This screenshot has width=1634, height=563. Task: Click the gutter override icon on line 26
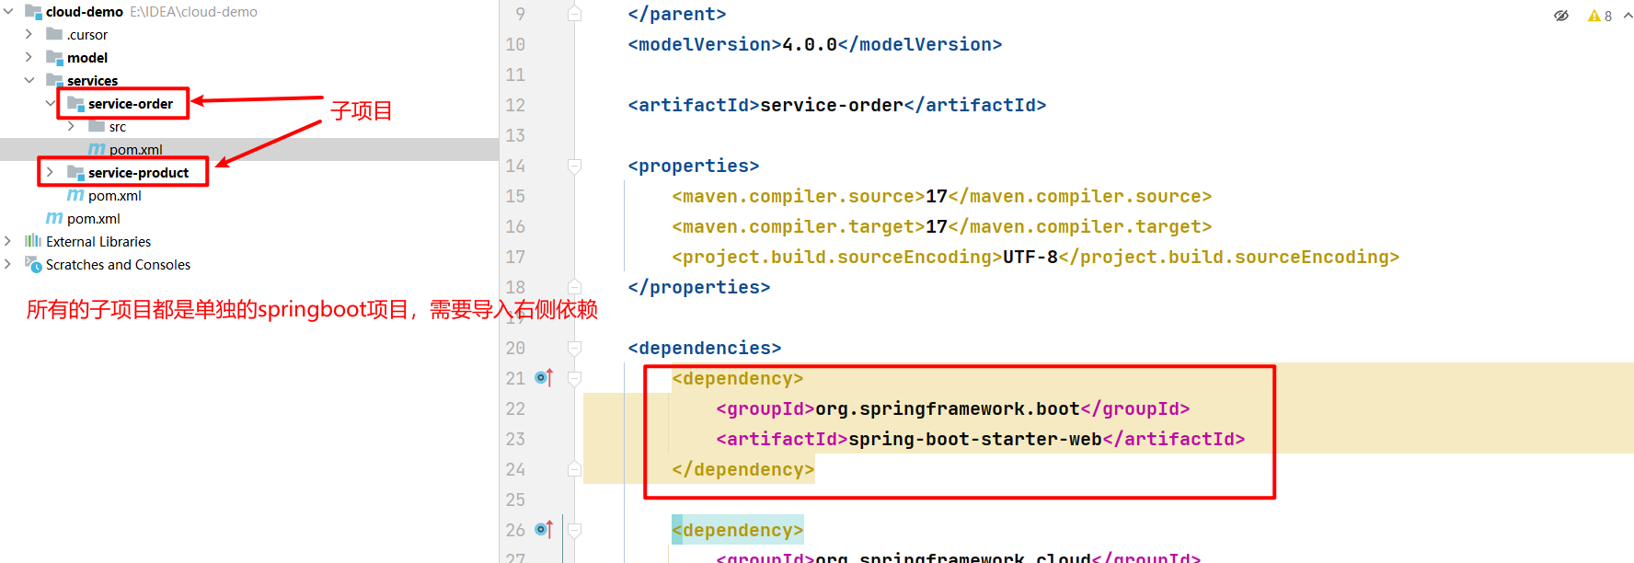(x=544, y=529)
